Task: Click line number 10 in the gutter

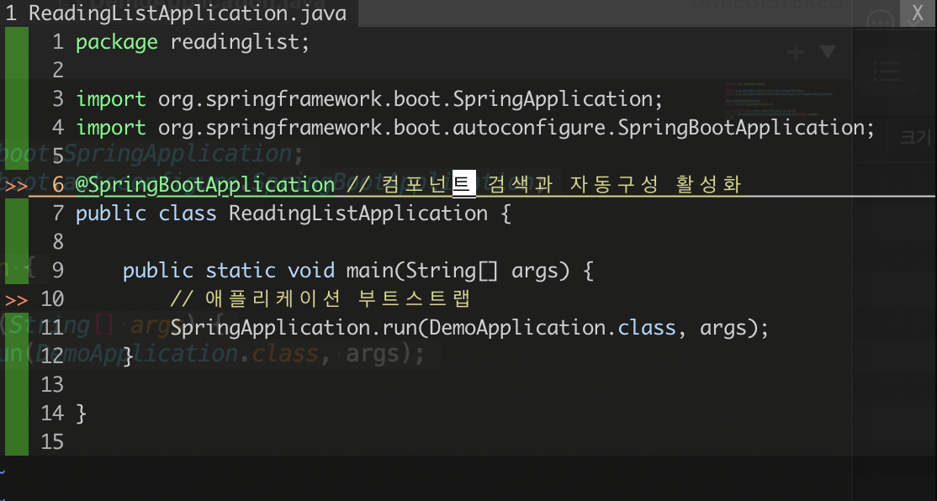Action: coord(52,298)
